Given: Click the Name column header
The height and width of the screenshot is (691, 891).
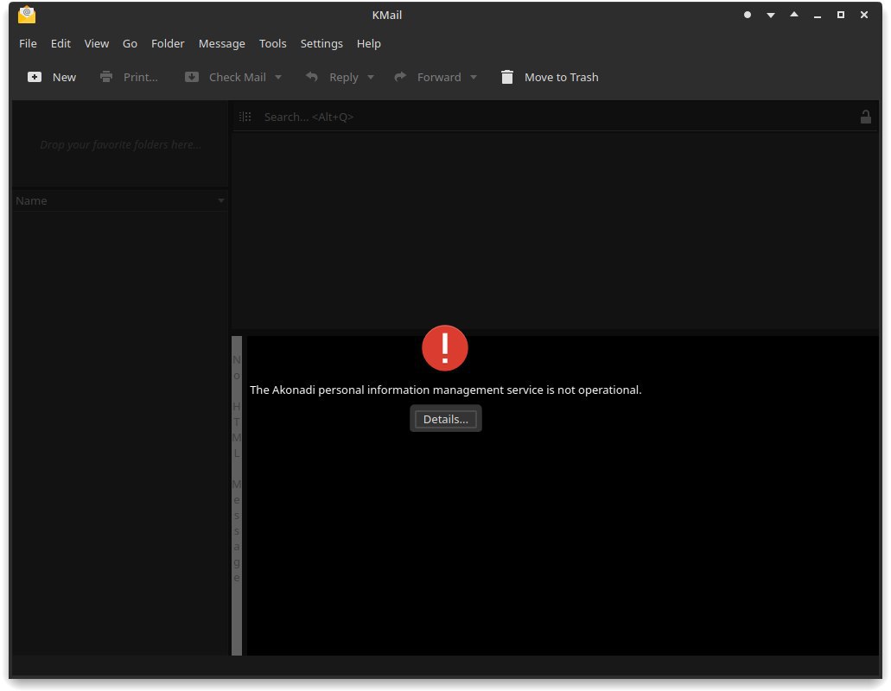Looking at the screenshot, I should (x=120, y=200).
